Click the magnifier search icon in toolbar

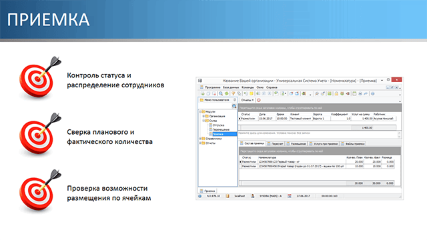tap(221, 93)
